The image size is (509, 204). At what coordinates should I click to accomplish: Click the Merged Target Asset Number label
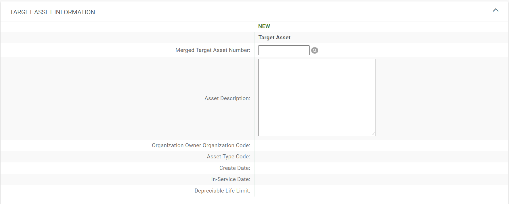pyautogui.click(x=213, y=50)
